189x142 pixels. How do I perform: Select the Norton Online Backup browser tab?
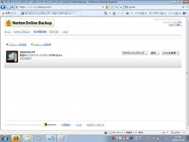click(x=48, y=13)
